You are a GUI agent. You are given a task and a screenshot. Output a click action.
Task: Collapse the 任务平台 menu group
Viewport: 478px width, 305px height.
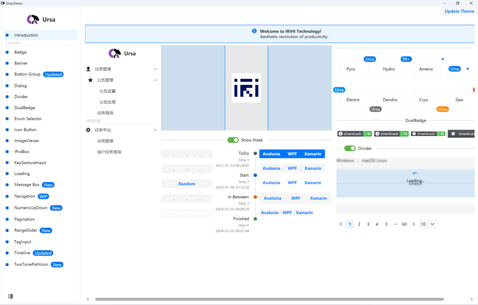(x=155, y=130)
